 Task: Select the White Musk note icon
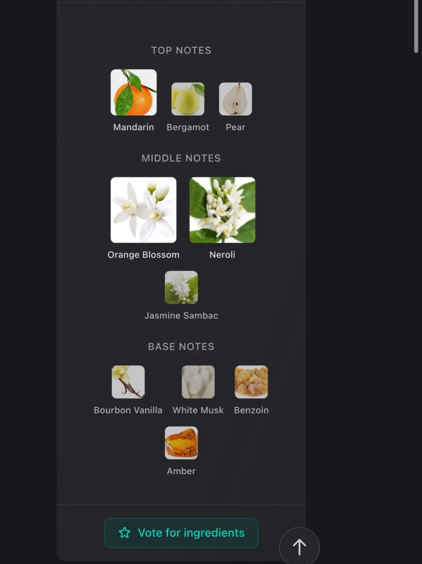(198, 382)
